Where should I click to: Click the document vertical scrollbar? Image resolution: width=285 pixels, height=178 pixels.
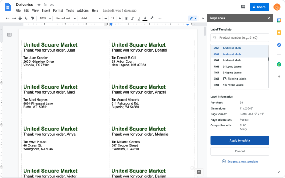(205, 31)
